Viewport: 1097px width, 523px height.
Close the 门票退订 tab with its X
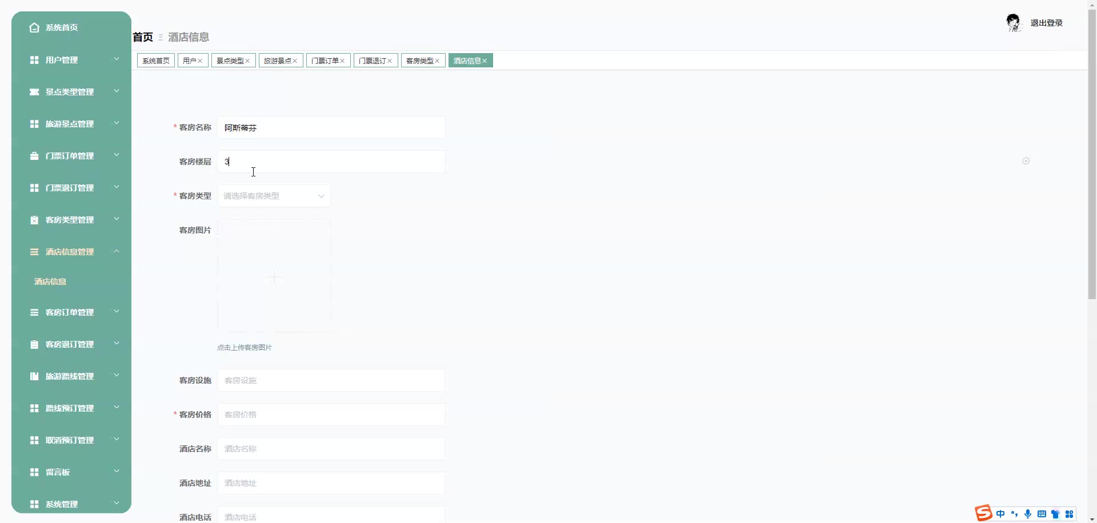pos(390,61)
